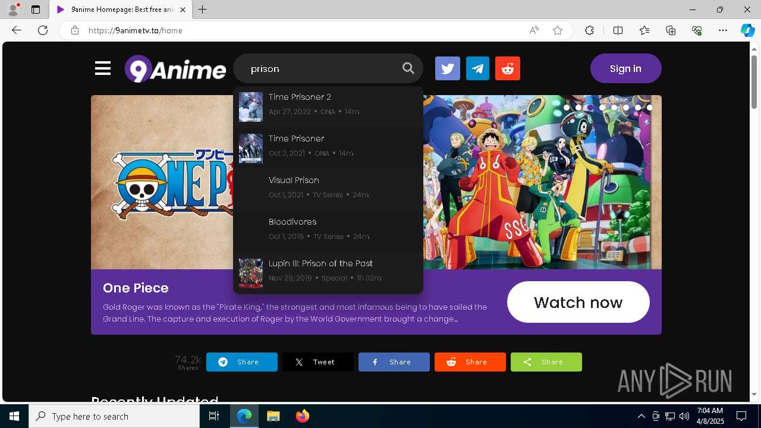Open browser Extensions menu

tap(589, 30)
